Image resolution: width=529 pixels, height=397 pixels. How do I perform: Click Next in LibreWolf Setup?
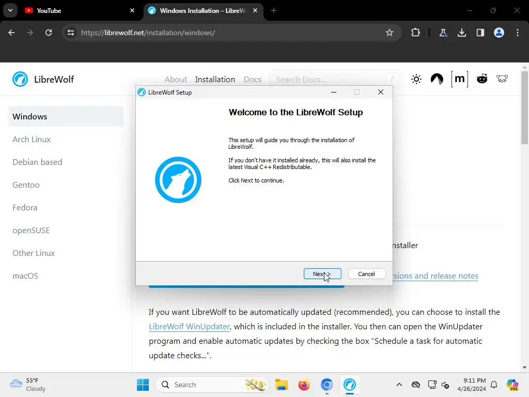point(322,274)
